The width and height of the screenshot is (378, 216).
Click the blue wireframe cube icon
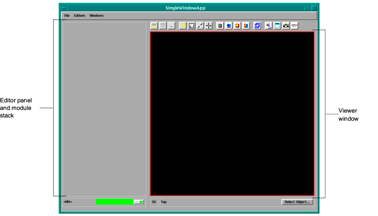[x=257, y=26]
